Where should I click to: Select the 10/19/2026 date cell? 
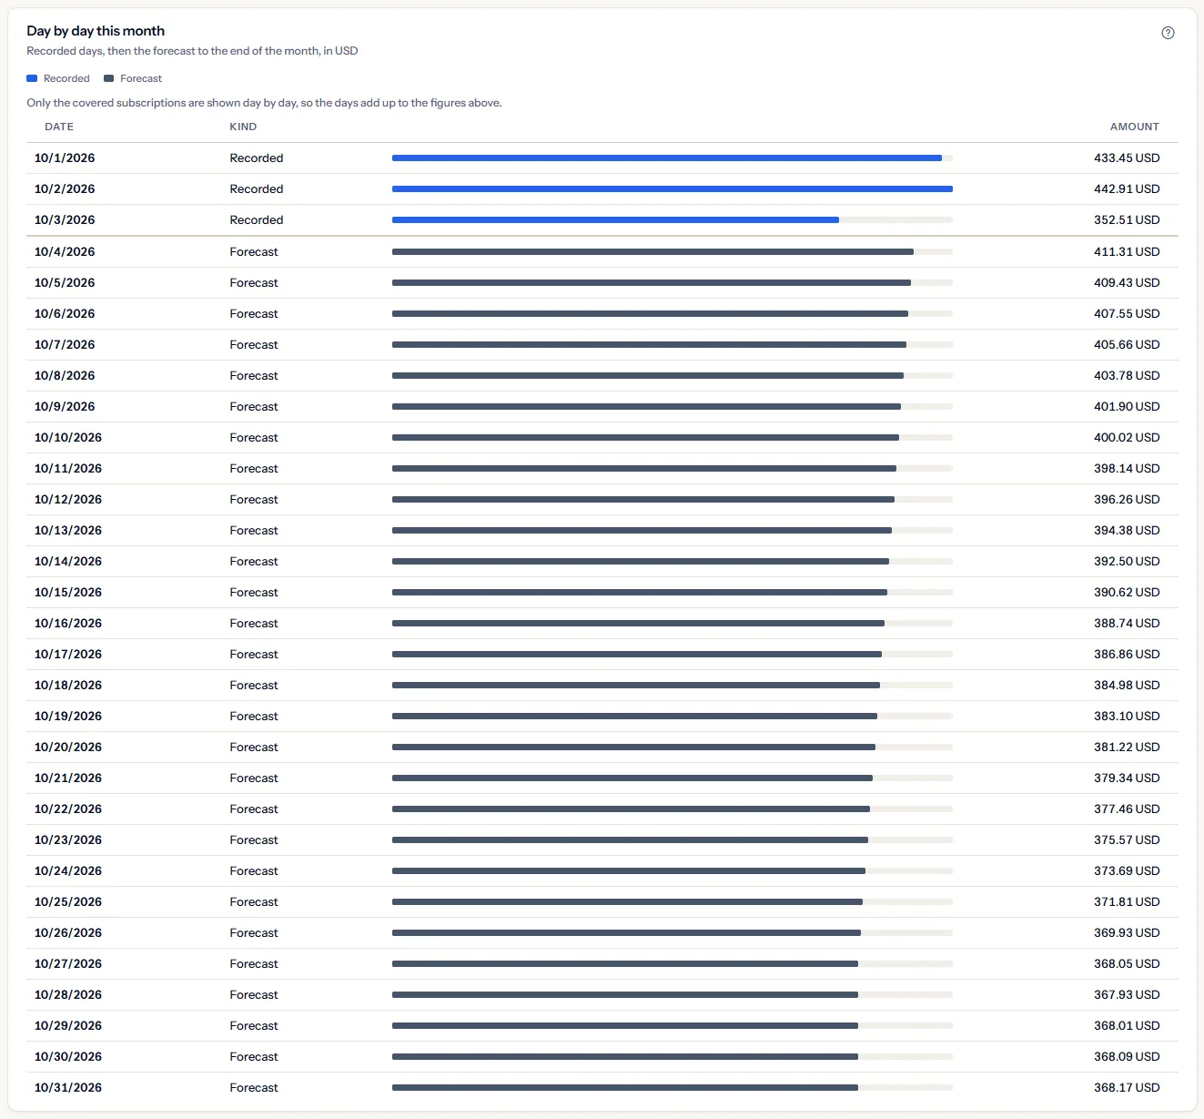point(68,716)
